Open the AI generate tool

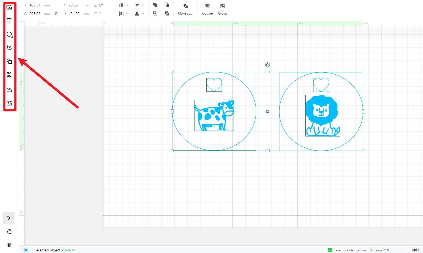[9, 103]
